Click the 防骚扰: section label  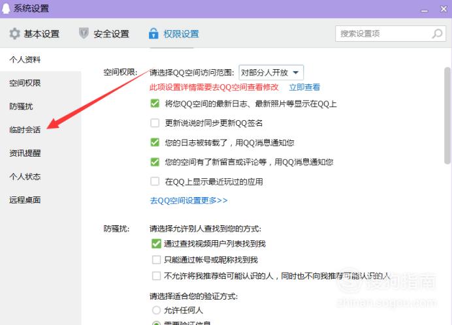click(x=116, y=229)
